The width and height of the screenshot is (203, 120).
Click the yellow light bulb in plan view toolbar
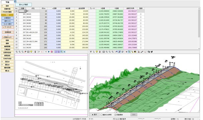[31, 52]
